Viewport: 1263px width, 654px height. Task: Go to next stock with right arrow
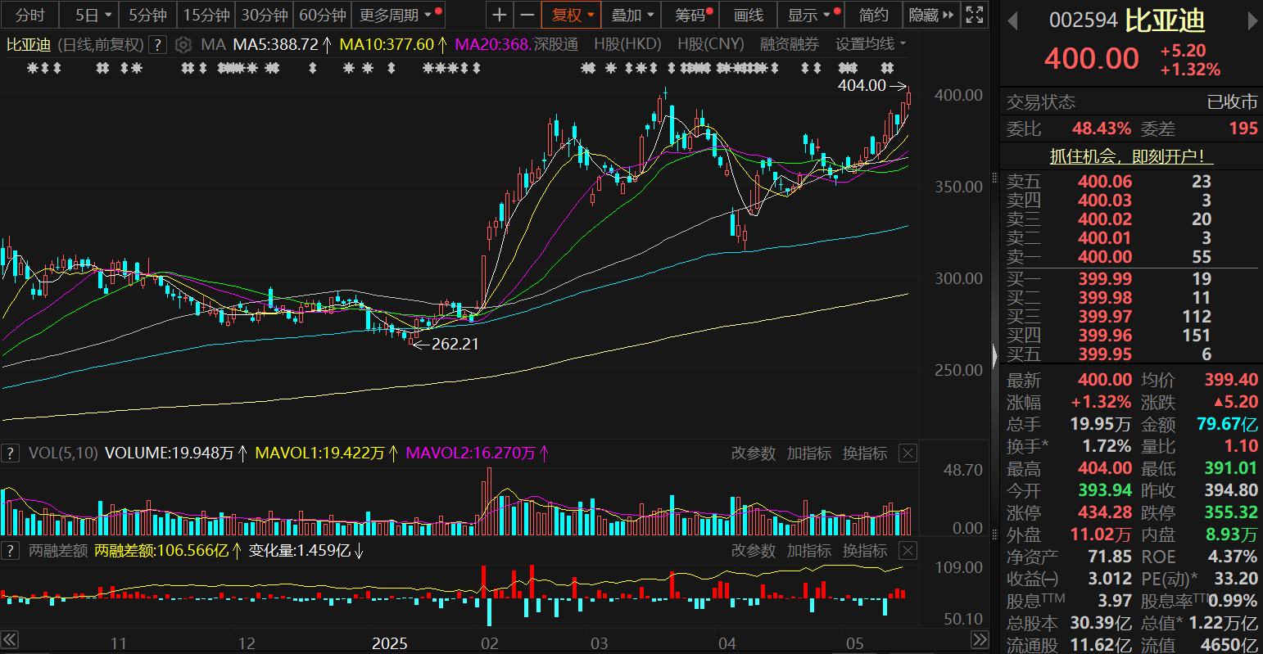(x=1252, y=22)
